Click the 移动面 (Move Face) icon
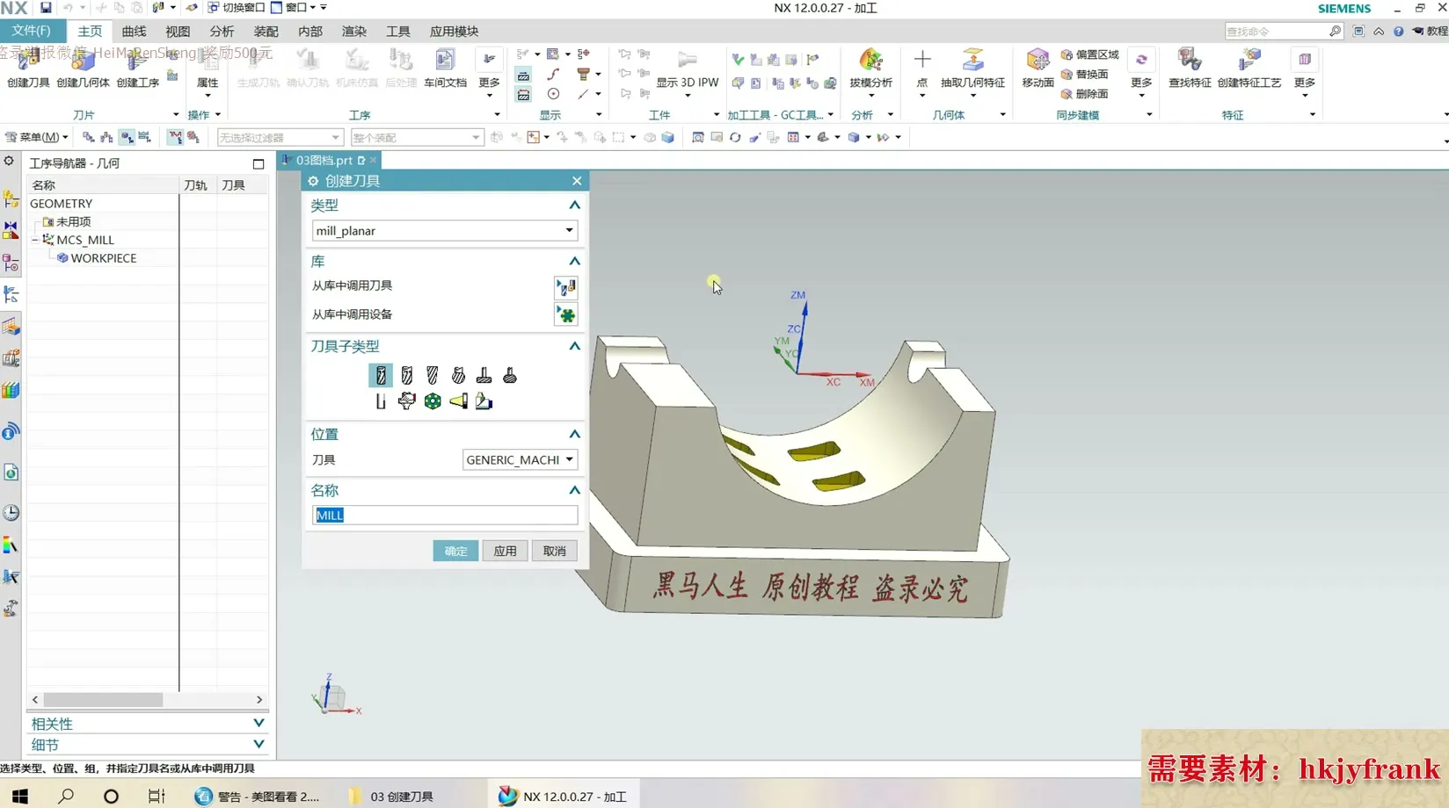 (x=1038, y=68)
